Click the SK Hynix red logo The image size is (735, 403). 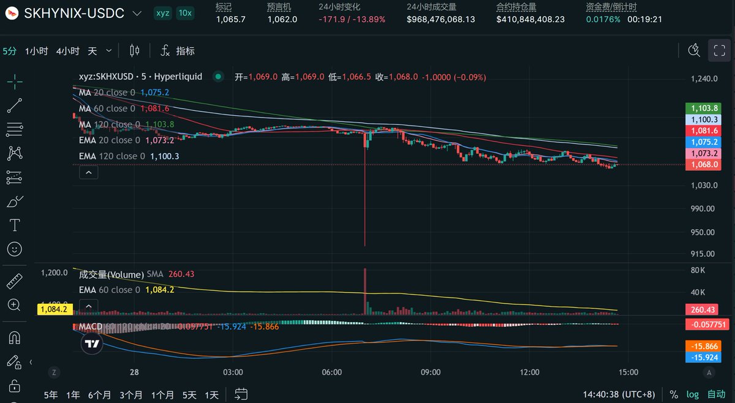click(12, 13)
